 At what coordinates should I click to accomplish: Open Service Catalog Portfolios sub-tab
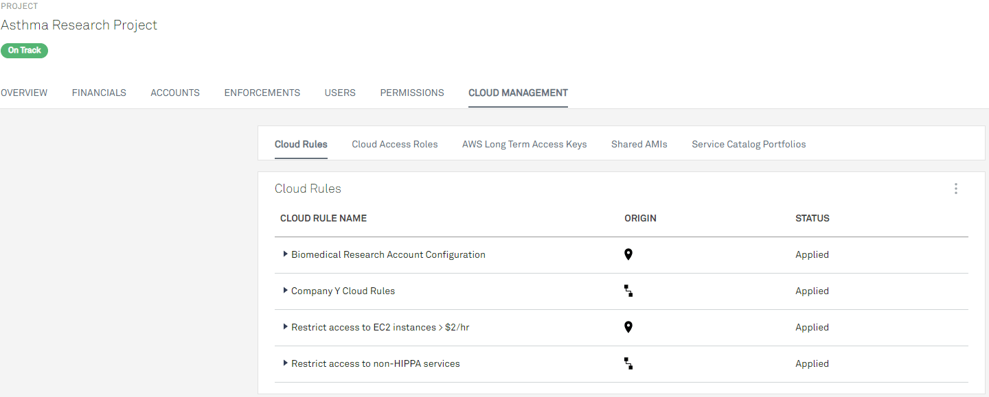pos(749,144)
